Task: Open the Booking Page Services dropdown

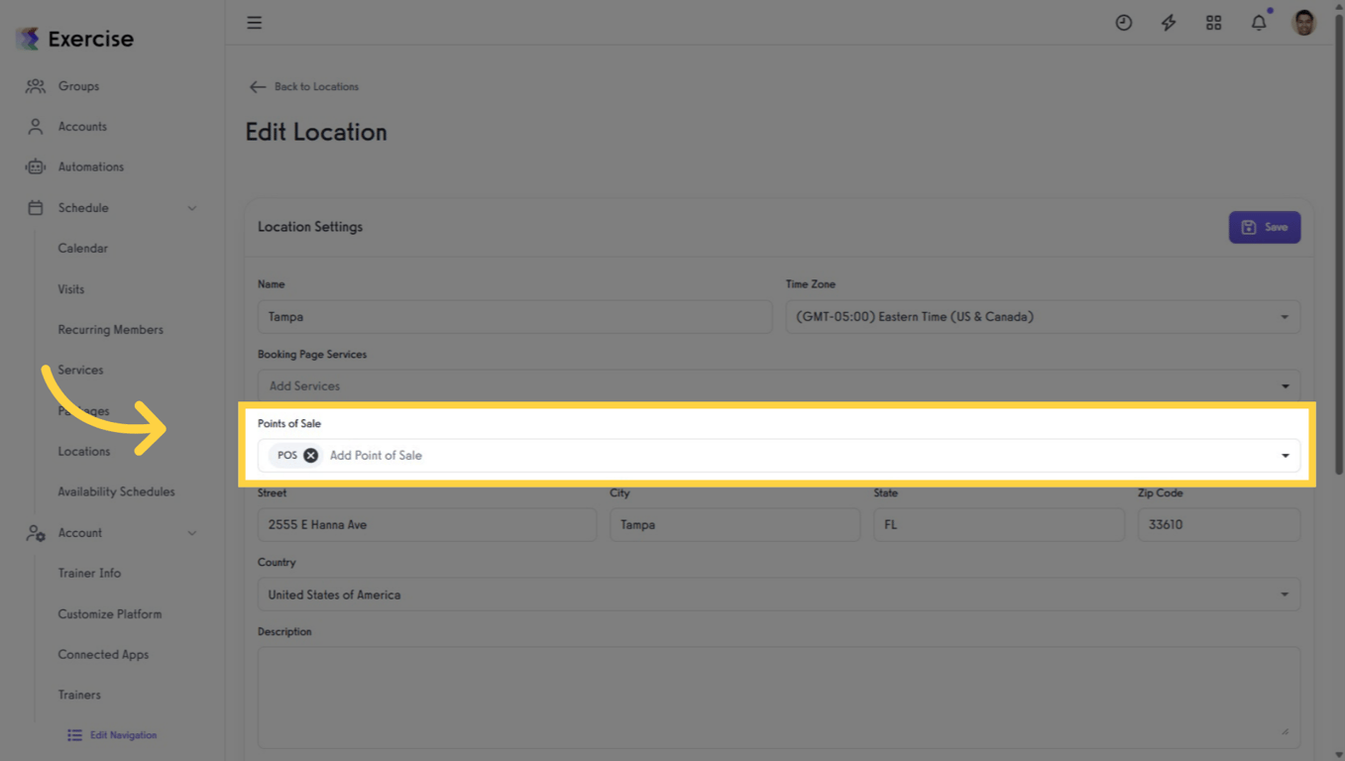Action: point(1285,386)
